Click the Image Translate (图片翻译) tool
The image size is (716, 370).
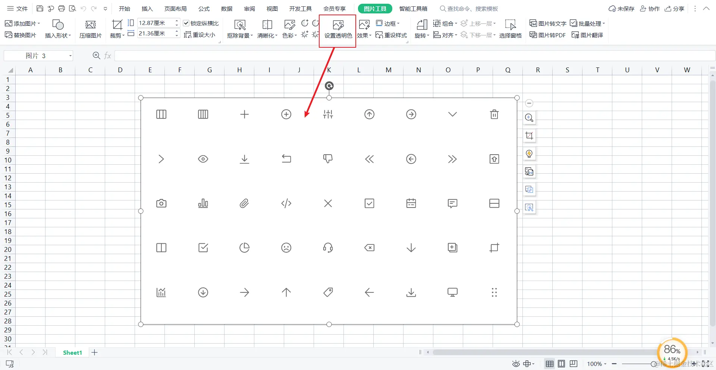587,35
